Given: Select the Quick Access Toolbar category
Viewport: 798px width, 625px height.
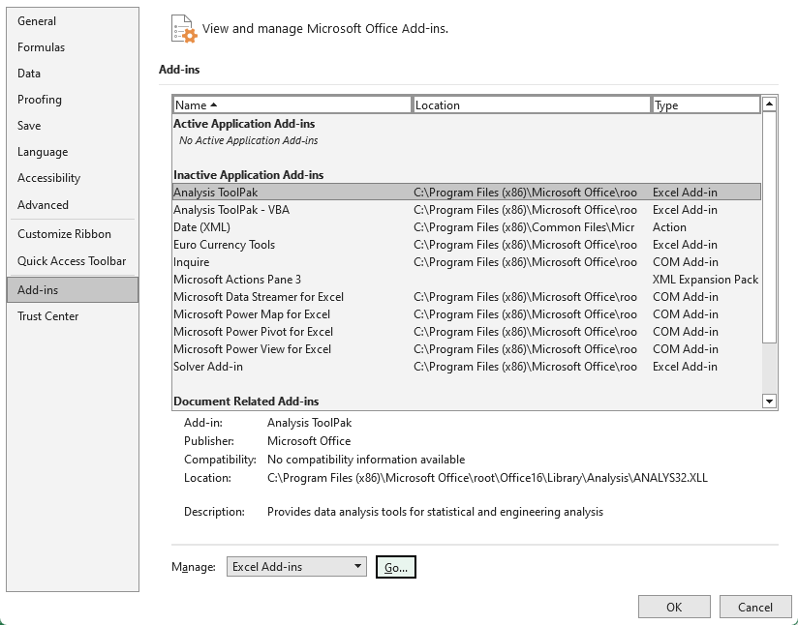Looking at the screenshot, I should tap(73, 261).
